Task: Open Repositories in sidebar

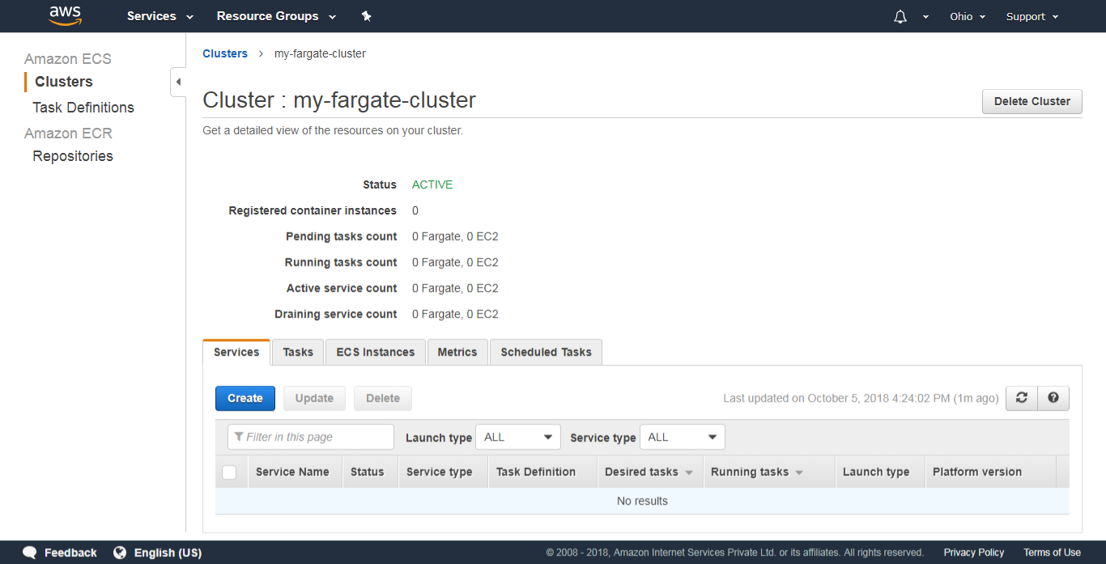Action: [73, 156]
